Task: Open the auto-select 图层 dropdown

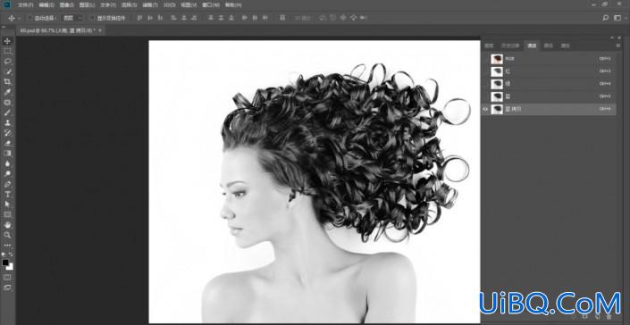Action: 72,18
